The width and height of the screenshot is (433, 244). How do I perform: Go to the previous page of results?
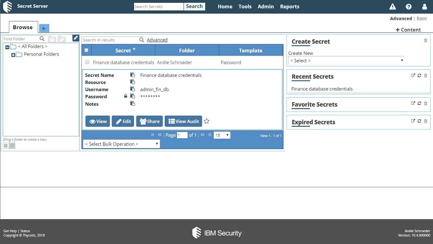pos(160,135)
